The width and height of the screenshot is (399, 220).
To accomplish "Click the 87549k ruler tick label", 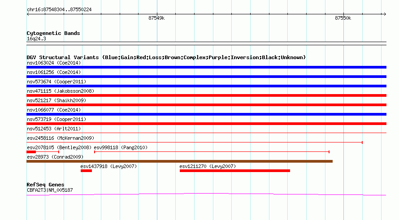I will pyautogui.click(x=156, y=18).
